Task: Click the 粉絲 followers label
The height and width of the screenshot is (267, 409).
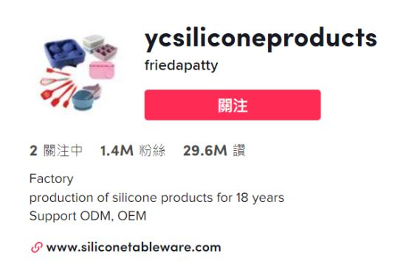Action: click(x=152, y=151)
